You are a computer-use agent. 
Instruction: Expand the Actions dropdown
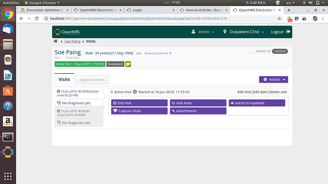[x=273, y=79]
